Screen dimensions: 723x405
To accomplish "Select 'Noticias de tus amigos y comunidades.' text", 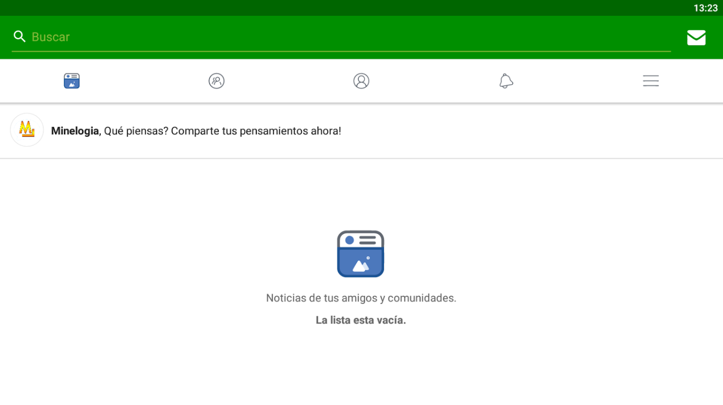I will coord(361,298).
